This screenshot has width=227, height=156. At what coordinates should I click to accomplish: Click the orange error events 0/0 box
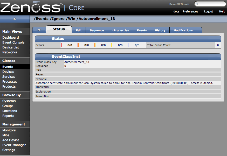point(86,45)
